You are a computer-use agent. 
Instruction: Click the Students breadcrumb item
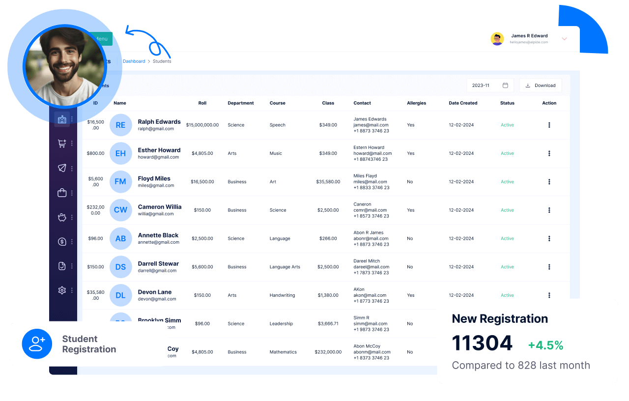coord(162,61)
